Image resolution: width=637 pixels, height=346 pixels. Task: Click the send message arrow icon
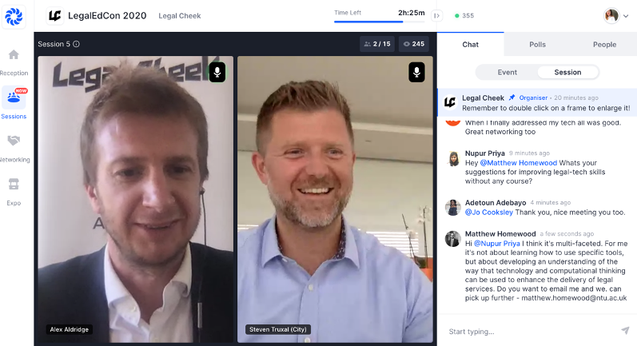click(x=624, y=331)
